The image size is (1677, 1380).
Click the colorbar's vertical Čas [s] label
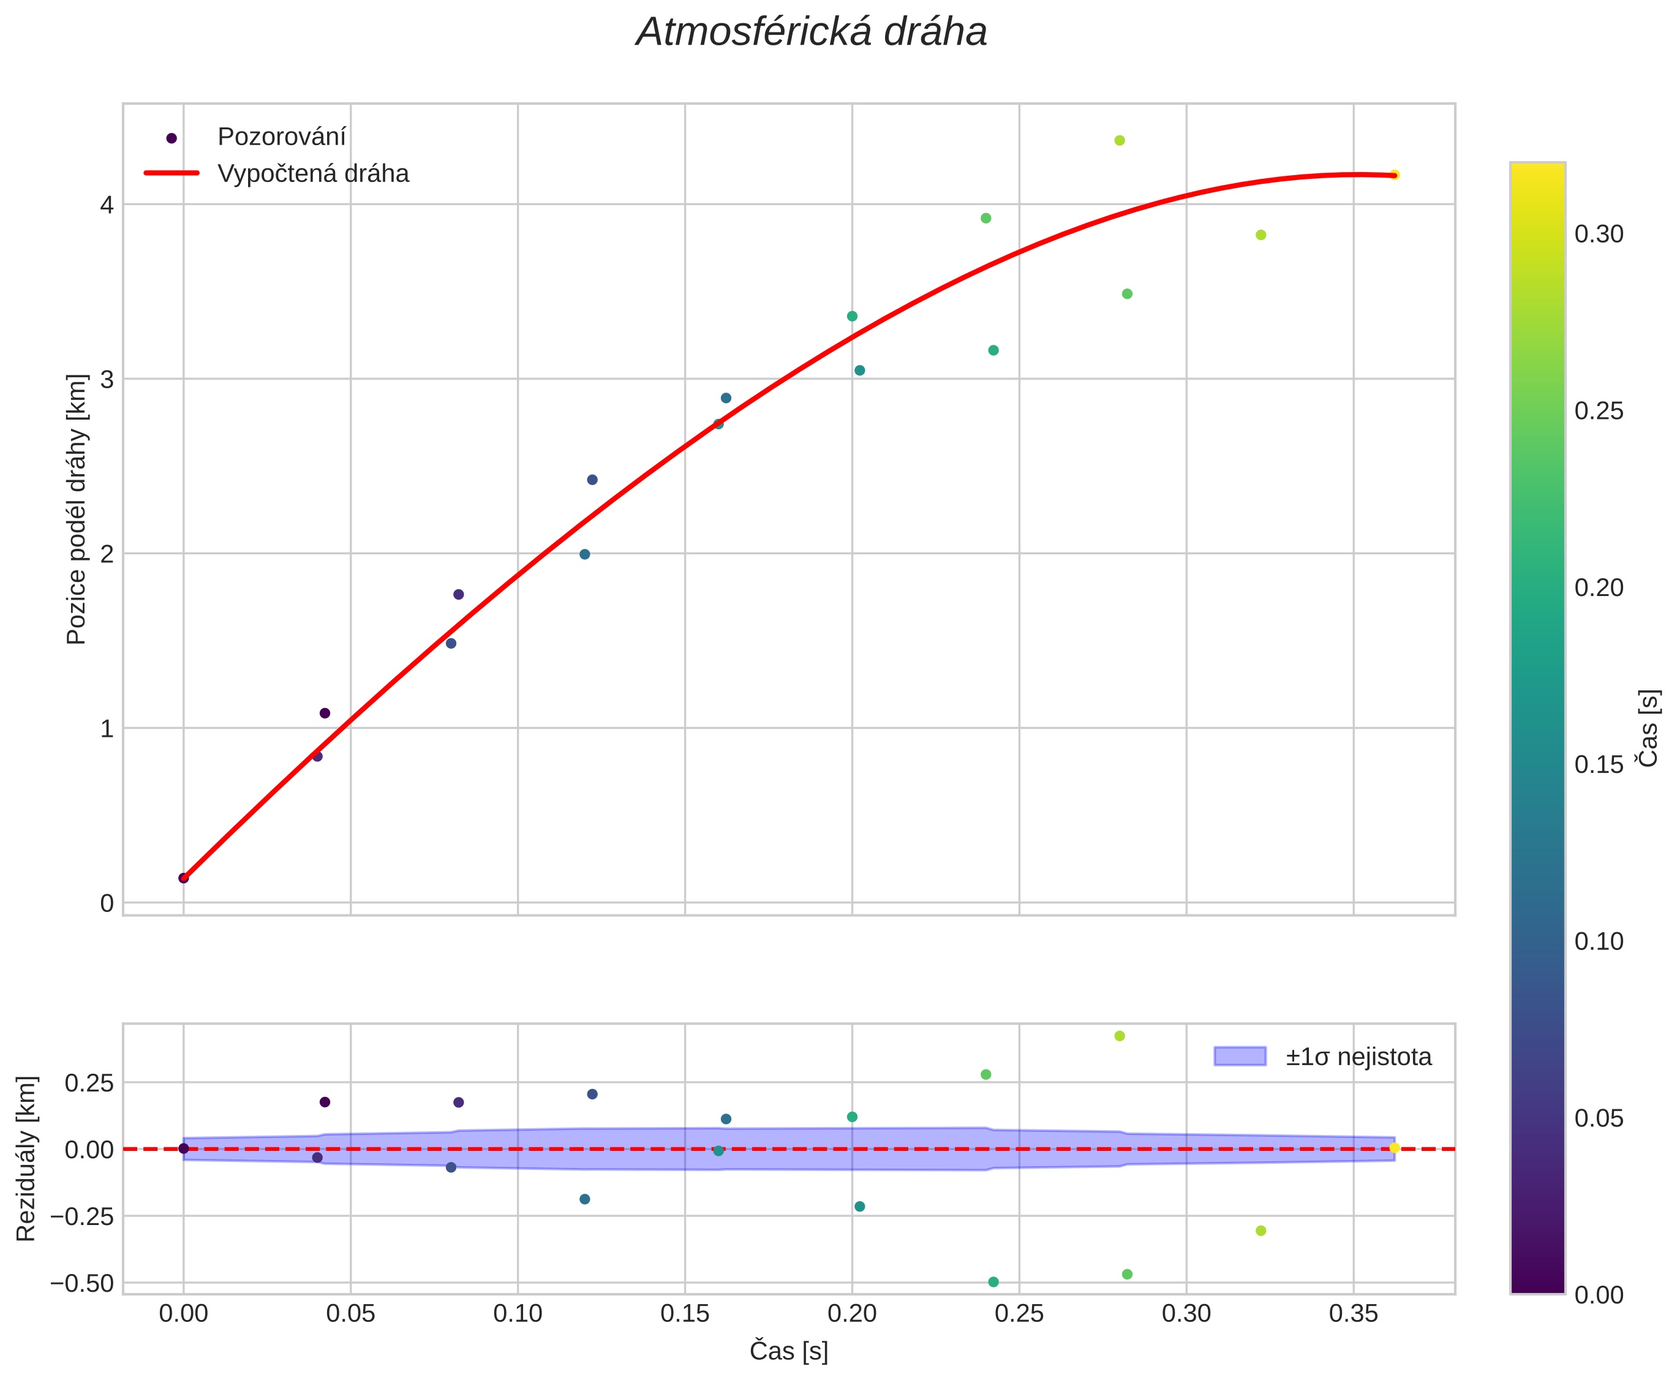(x=1649, y=728)
